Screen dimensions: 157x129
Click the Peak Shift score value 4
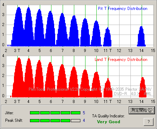(x=84, y=120)
